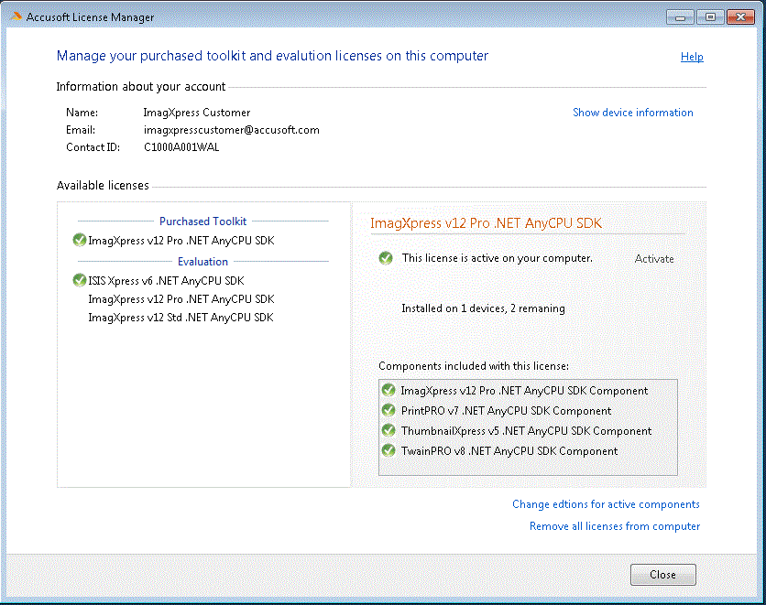This screenshot has height=605, width=766.
Task: Show device information
Action: click(632, 113)
